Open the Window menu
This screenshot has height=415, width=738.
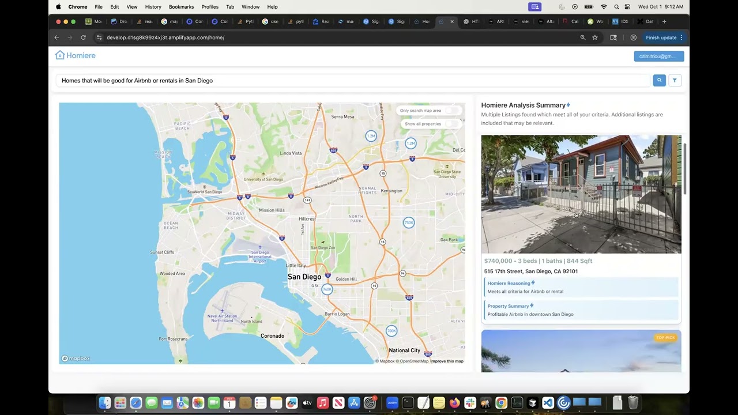[x=250, y=7]
